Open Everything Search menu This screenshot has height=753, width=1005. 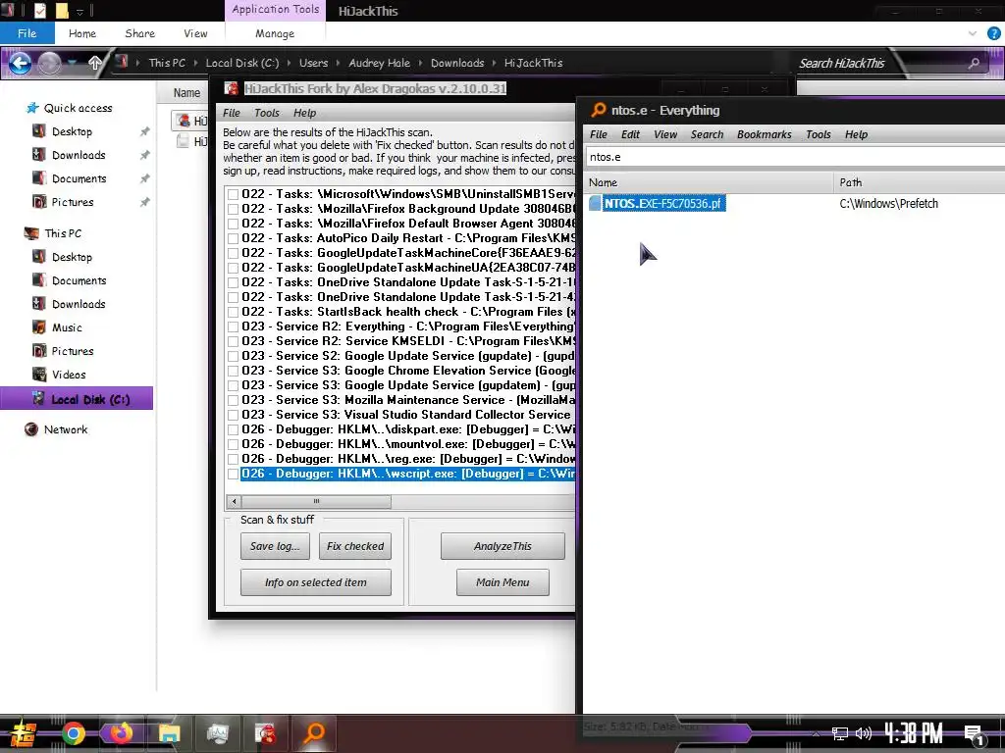(707, 134)
